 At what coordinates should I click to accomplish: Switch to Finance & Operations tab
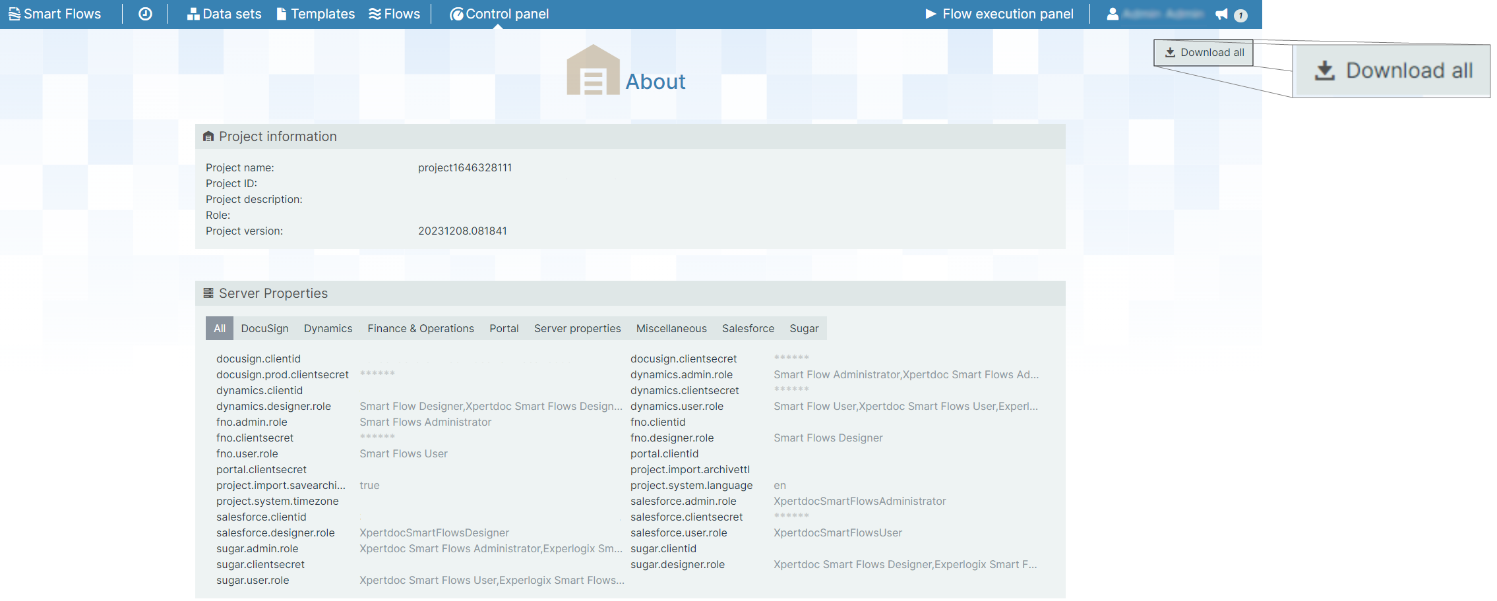coord(421,328)
